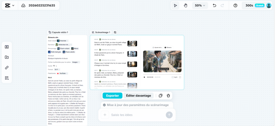This screenshot has width=275, height=126.
Task: Open the Plateforme YouTube dropdown
Action: coord(62,73)
